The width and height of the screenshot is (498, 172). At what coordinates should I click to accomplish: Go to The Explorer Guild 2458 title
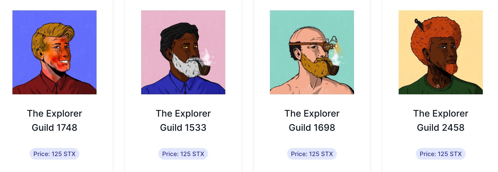tap(441, 120)
